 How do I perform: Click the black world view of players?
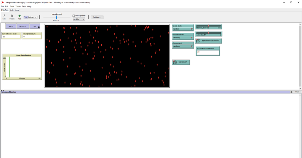[107, 56]
